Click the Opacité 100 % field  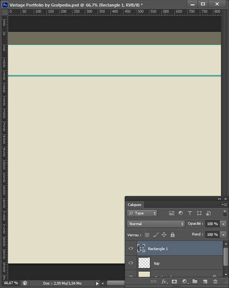click(213, 224)
